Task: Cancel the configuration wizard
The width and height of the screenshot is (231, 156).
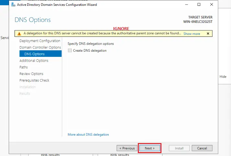Action: pyautogui.click(x=202, y=148)
